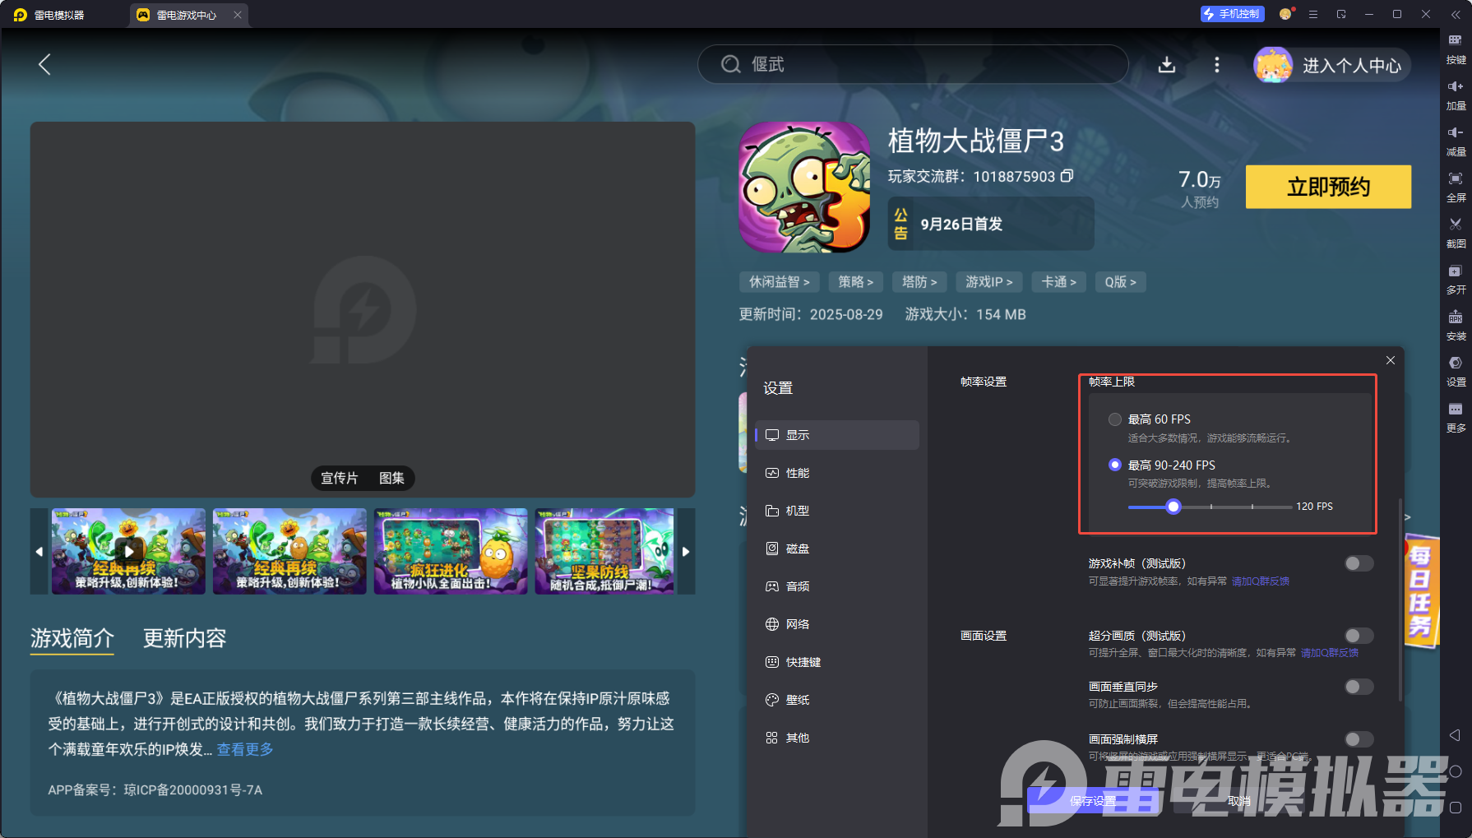Screen dimensions: 1472x838
Task: Select the 最高 90-240 FPS option
Action: click(x=1115, y=465)
